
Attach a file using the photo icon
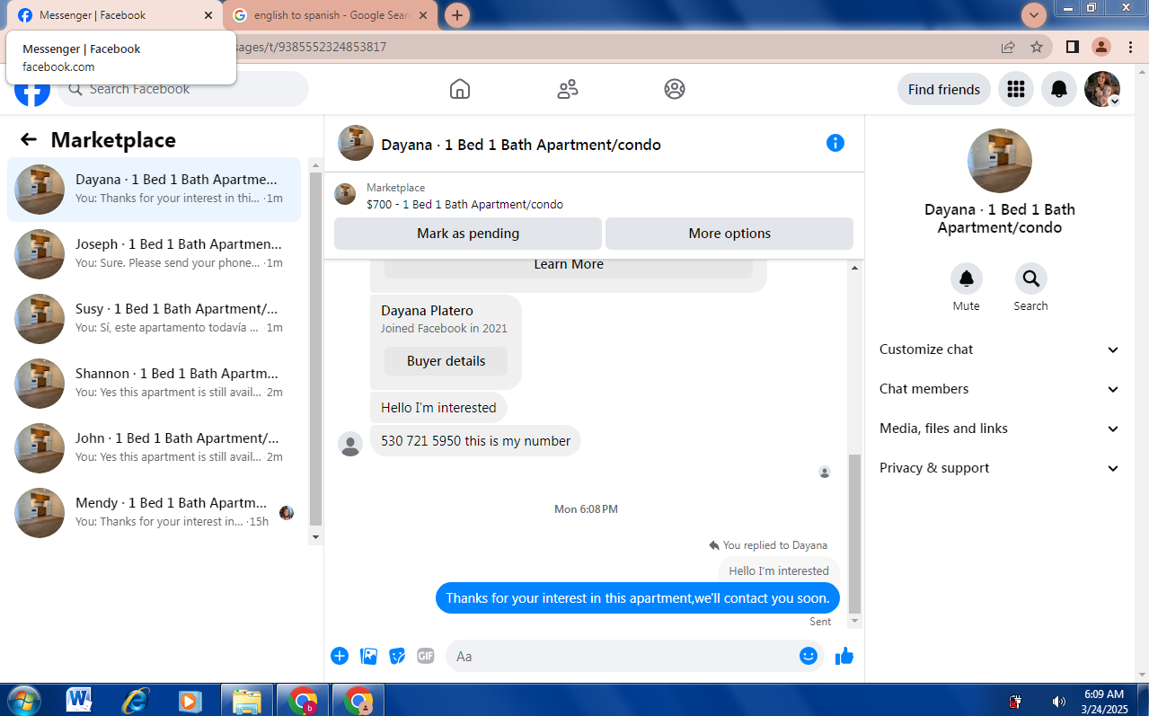(x=368, y=656)
